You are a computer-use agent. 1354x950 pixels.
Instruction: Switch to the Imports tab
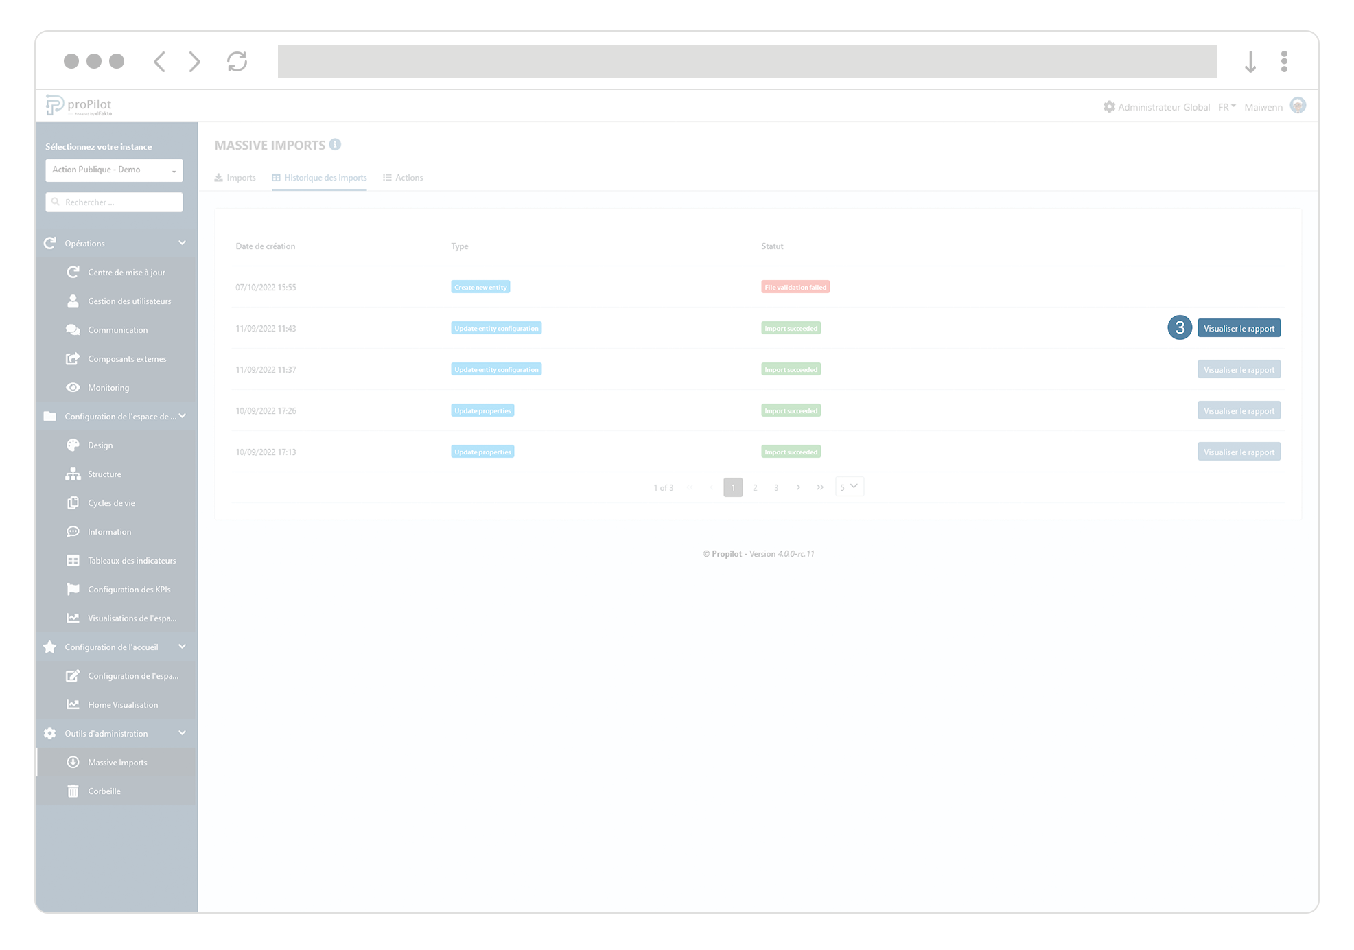[235, 178]
